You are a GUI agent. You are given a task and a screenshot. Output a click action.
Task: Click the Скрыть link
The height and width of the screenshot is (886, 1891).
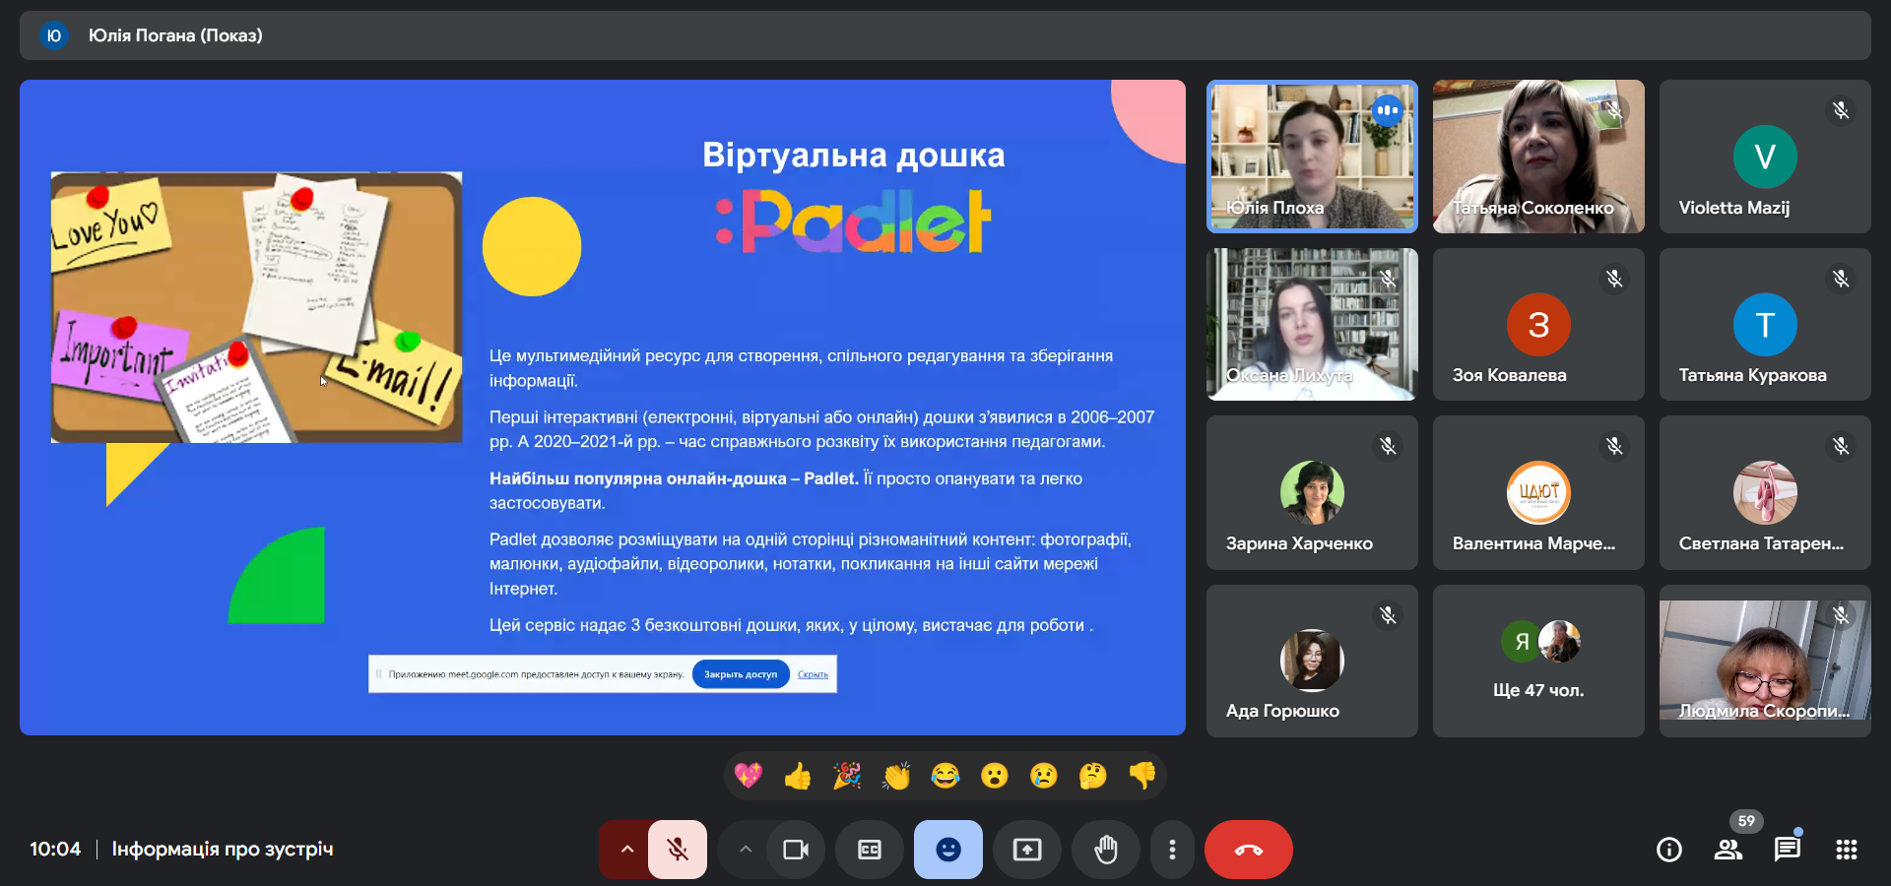[813, 674]
